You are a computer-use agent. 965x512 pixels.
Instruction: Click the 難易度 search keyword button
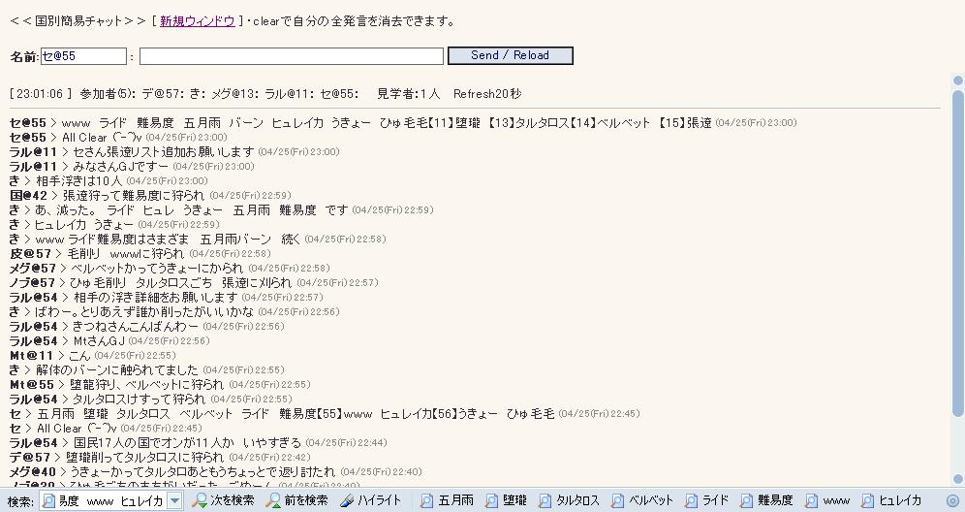[766, 500]
